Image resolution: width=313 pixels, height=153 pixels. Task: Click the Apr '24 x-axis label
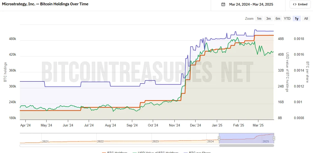[x=25, y=125]
